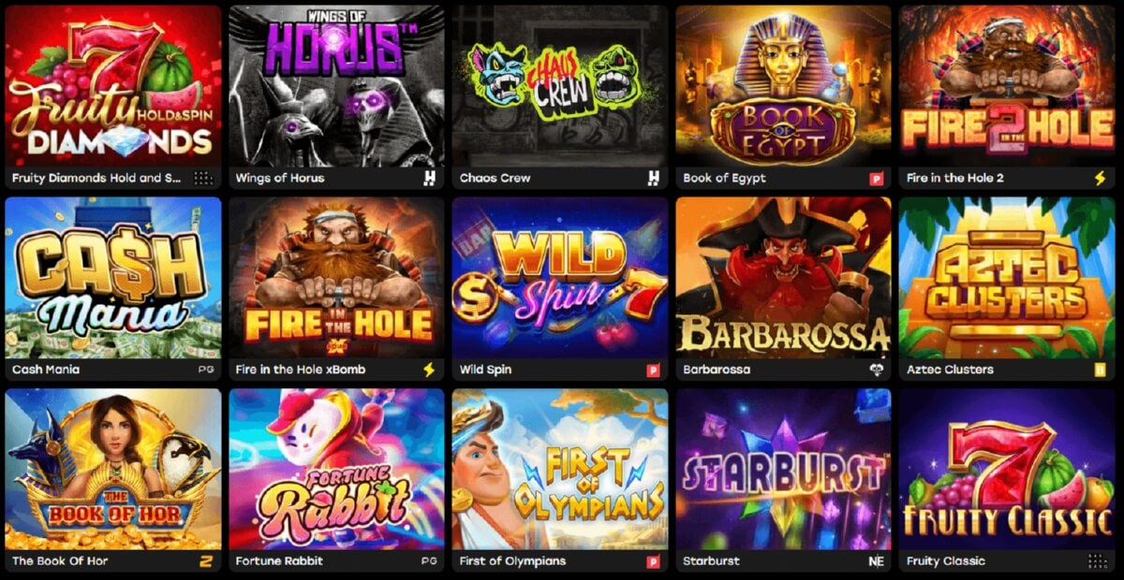1124x580 pixels.
Task: Click the PG provider icon next to Cash Mania
Action: pos(205,370)
